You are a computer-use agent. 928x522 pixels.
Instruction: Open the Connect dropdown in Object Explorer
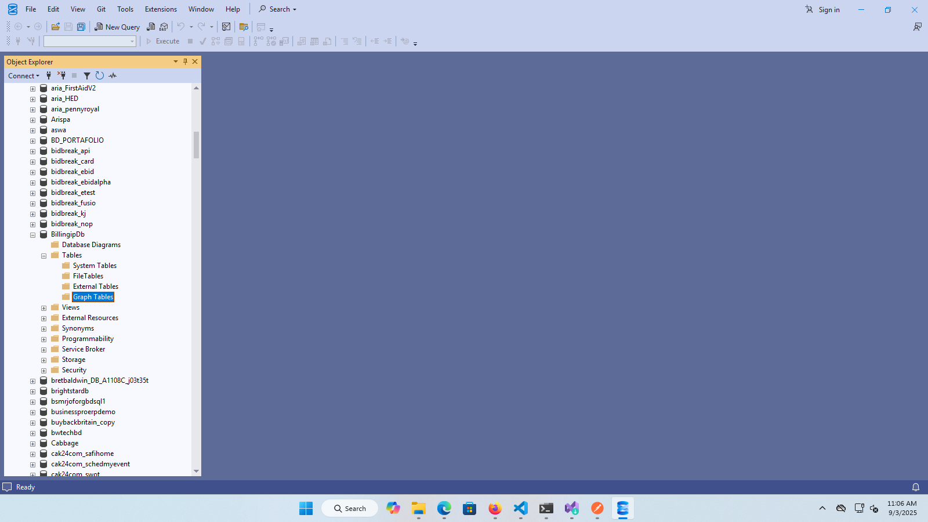(x=24, y=76)
